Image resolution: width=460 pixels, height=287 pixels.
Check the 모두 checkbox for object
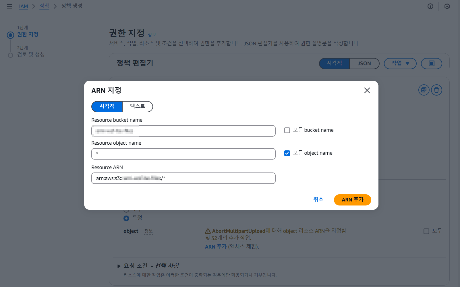click(426, 231)
